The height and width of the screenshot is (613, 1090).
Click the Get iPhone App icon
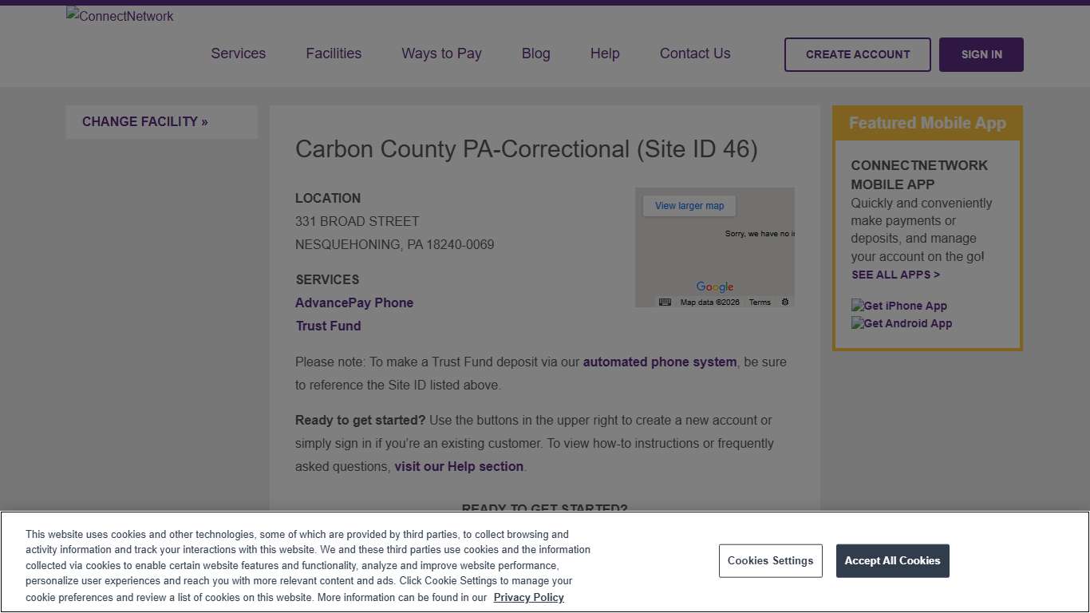point(898,306)
